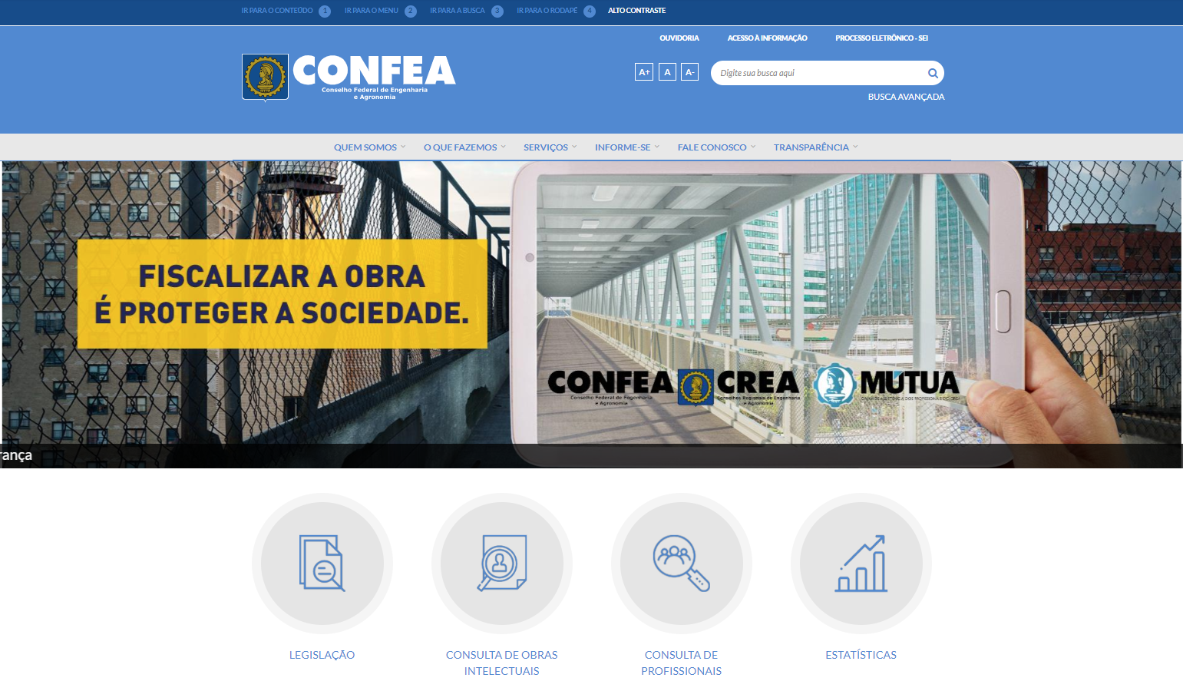Toggle Alto Contraste mode
Image resolution: width=1183 pixels, height=681 pixels.
tap(636, 11)
